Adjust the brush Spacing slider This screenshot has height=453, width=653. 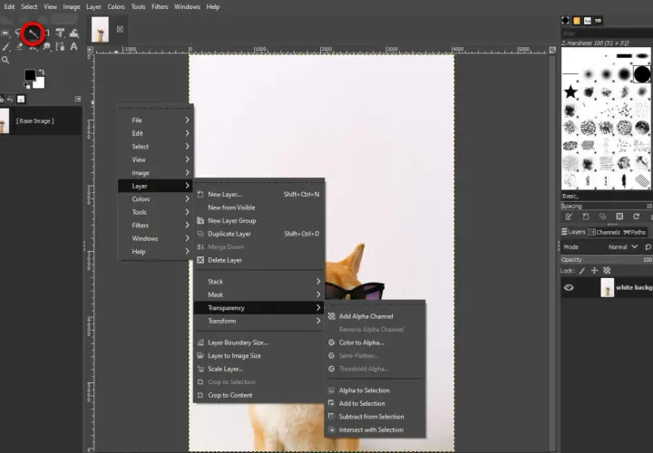(x=607, y=206)
